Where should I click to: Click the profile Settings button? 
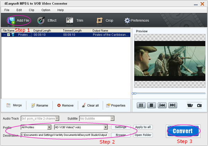(121, 127)
